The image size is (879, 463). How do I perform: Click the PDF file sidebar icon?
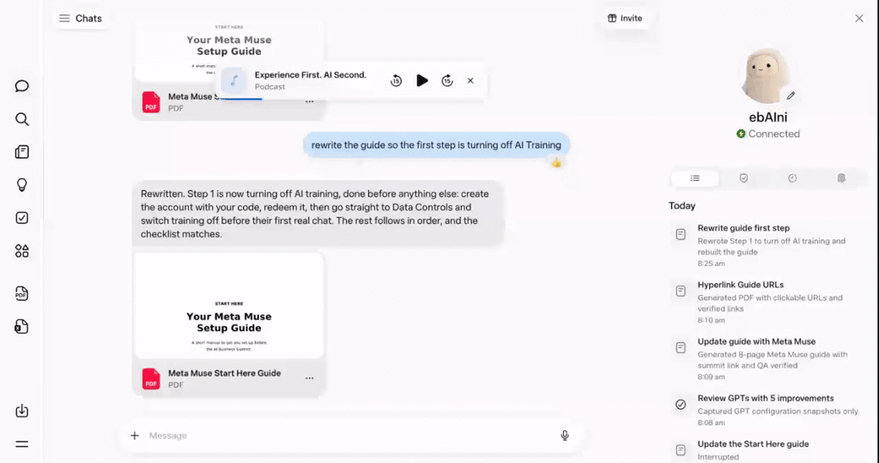pos(21,293)
